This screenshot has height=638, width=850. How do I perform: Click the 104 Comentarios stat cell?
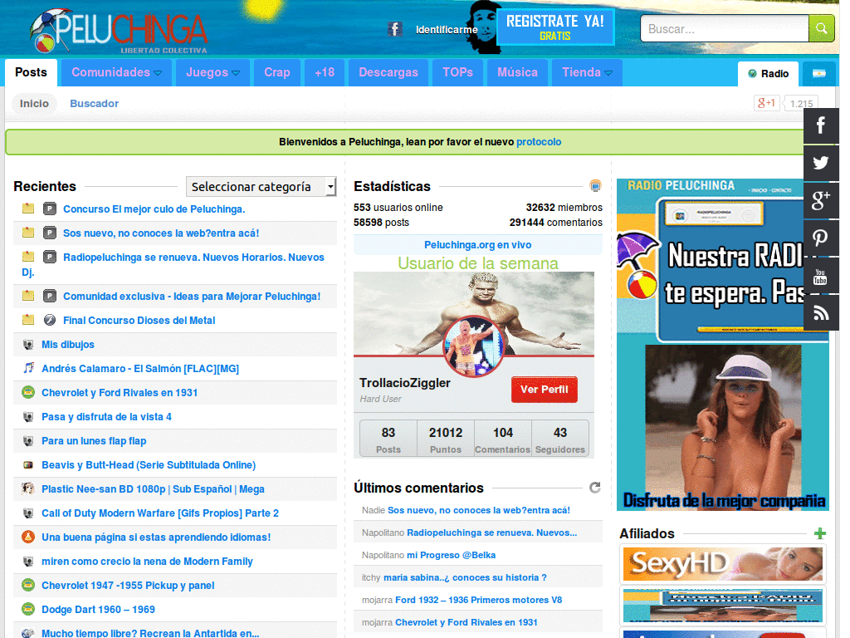tap(502, 439)
